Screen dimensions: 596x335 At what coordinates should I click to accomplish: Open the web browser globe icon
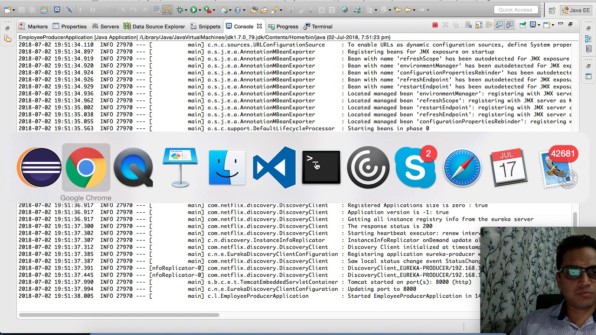[x=345, y=10]
